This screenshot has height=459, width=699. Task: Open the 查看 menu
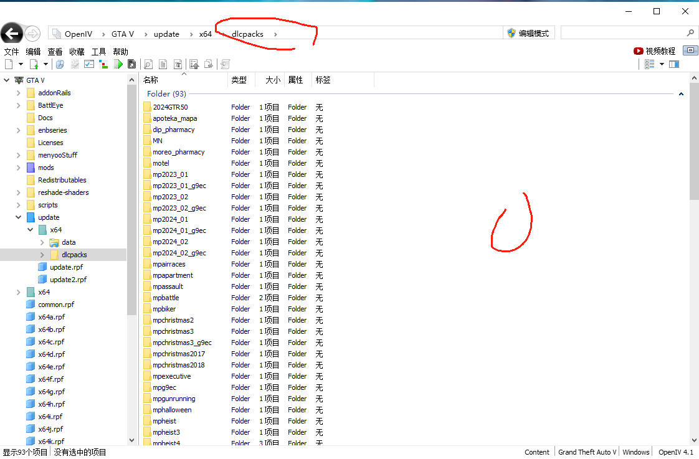55,52
